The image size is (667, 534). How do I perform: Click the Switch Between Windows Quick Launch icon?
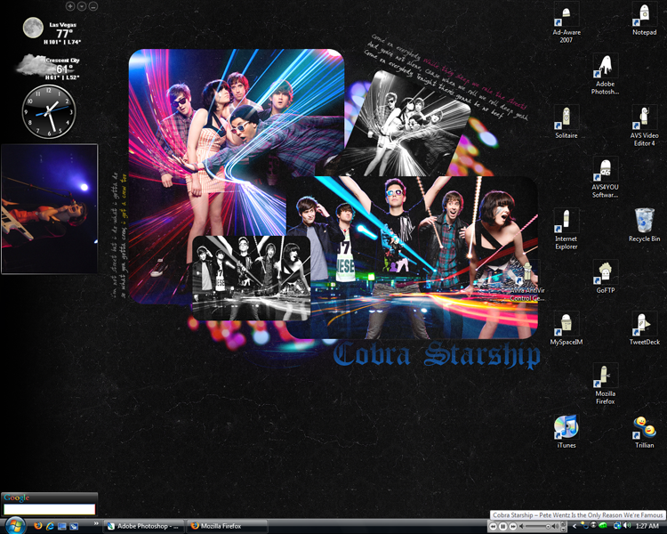(74, 526)
